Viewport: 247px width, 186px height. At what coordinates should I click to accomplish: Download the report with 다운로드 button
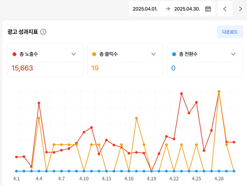tap(230, 32)
